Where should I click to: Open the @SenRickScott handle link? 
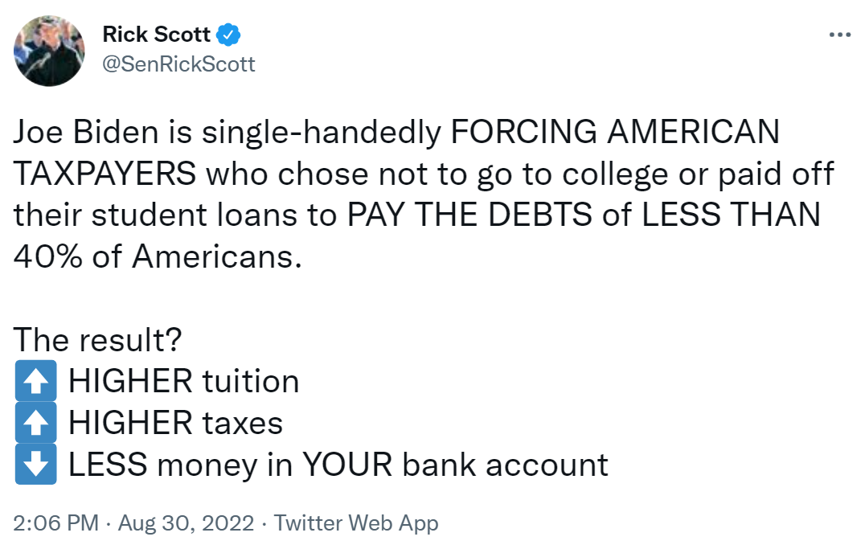(x=178, y=64)
